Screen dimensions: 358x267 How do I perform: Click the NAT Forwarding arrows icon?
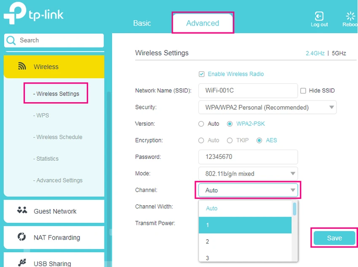(x=22, y=237)
